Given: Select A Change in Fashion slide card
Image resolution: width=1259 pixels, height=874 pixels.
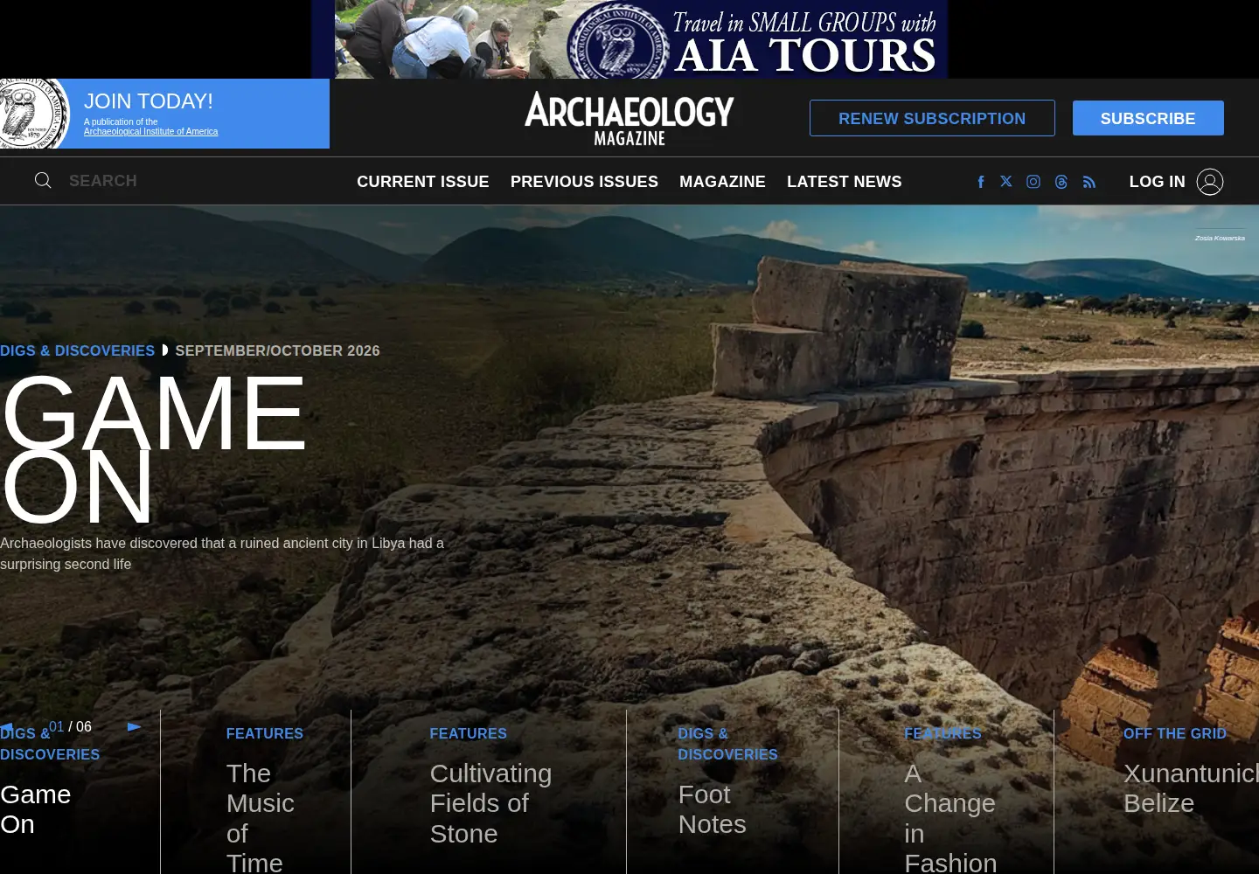Looking at the screenshot, I should point(950,818).
